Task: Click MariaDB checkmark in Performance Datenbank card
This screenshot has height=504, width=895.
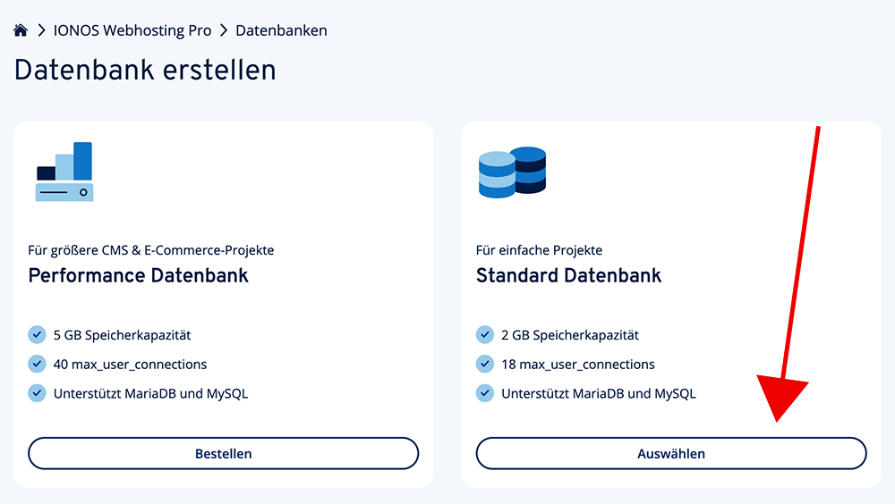Action: (37, 392)
